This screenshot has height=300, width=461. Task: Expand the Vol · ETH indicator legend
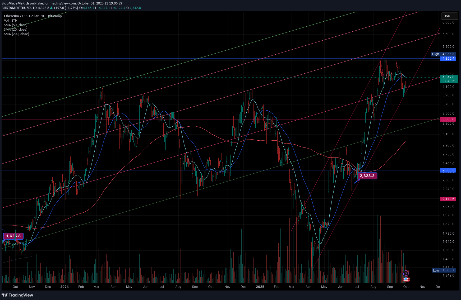11,21
